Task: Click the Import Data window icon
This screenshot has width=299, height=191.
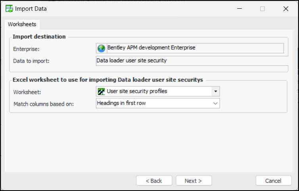Action: pos(9,8)
